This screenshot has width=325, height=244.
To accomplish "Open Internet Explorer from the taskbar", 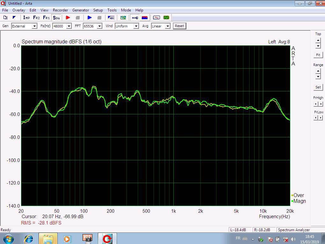I will pyautogui.click(x=29, y=239).
